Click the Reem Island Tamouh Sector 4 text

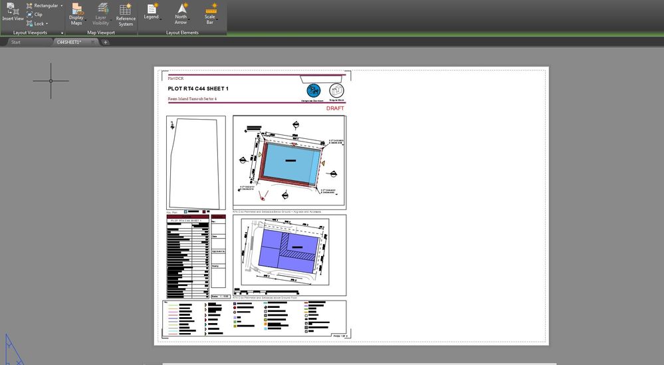192,99
